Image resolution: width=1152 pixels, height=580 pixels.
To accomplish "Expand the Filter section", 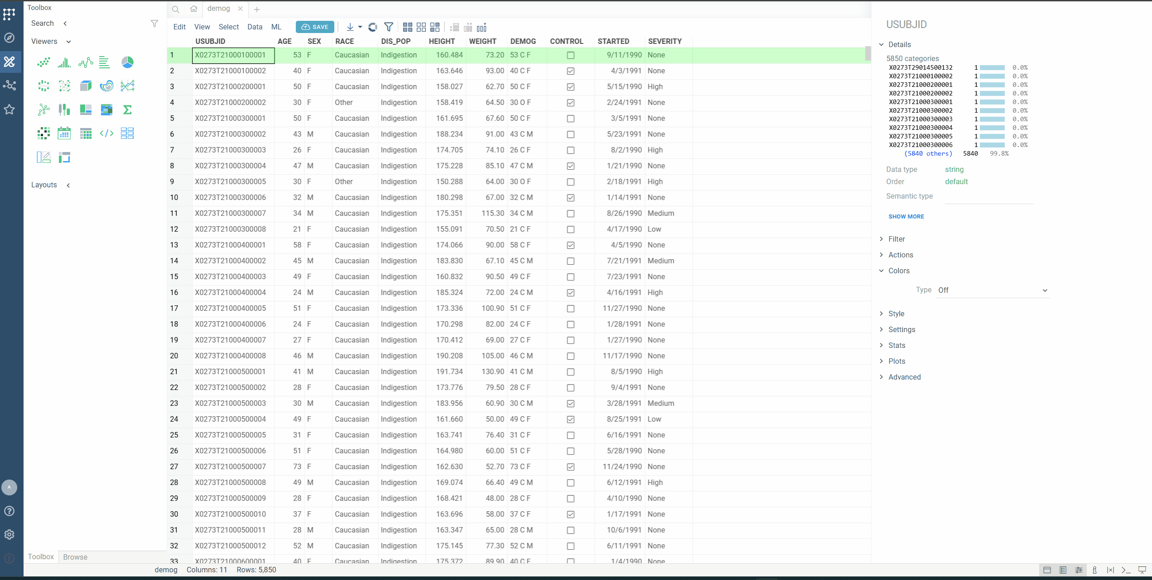I will pyautogui.click(x=896, y=239).
